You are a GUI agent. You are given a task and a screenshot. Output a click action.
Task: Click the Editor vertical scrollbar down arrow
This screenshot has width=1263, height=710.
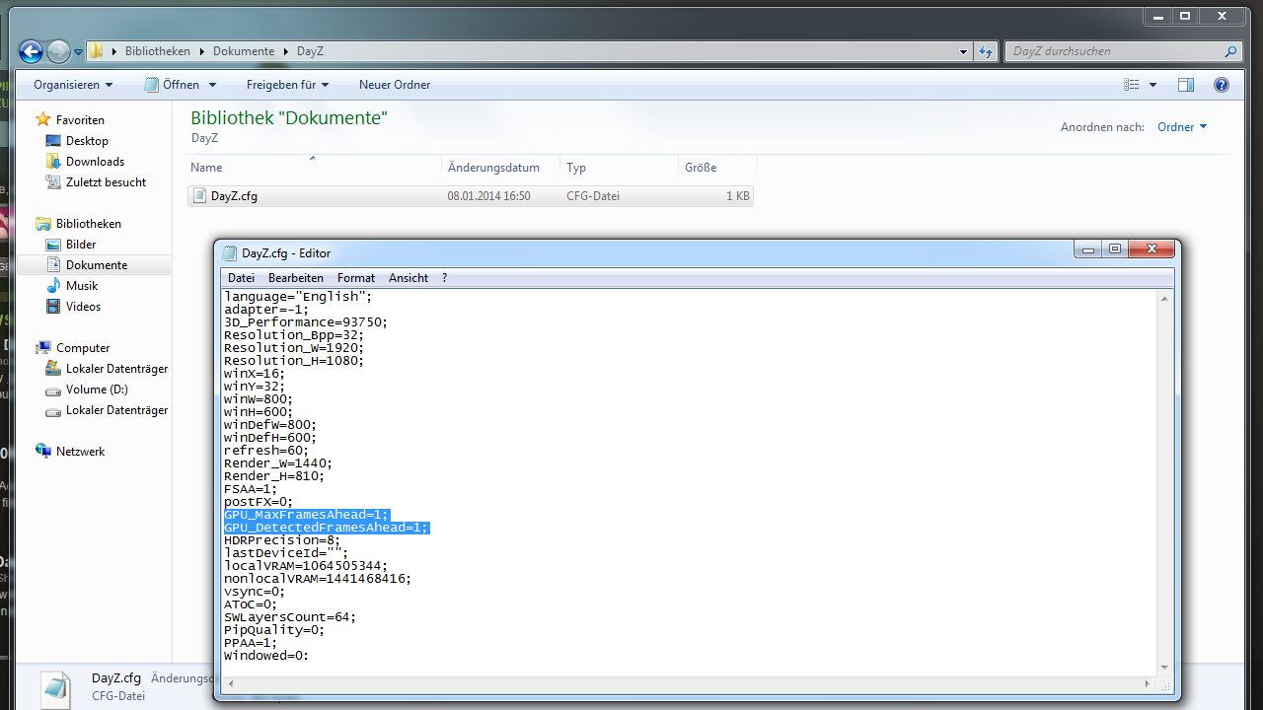(1165, 668)
